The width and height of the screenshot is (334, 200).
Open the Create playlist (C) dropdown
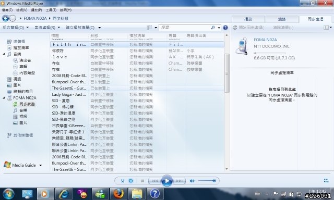[83, 28]
